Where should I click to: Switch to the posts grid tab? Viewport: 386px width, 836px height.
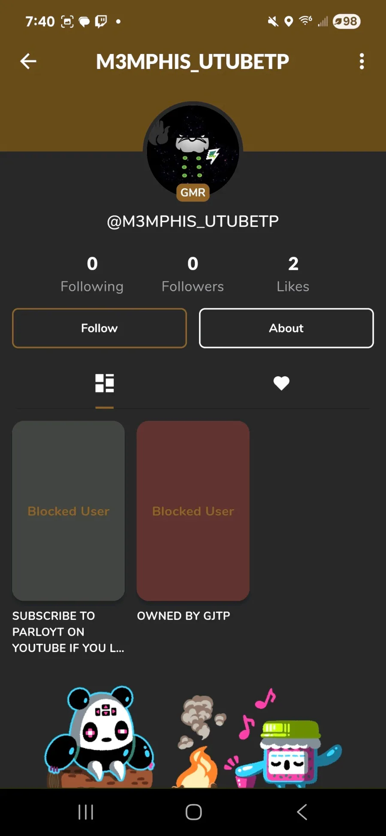104,383
